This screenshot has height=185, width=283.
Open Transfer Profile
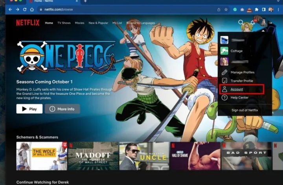tap(242, 81)
